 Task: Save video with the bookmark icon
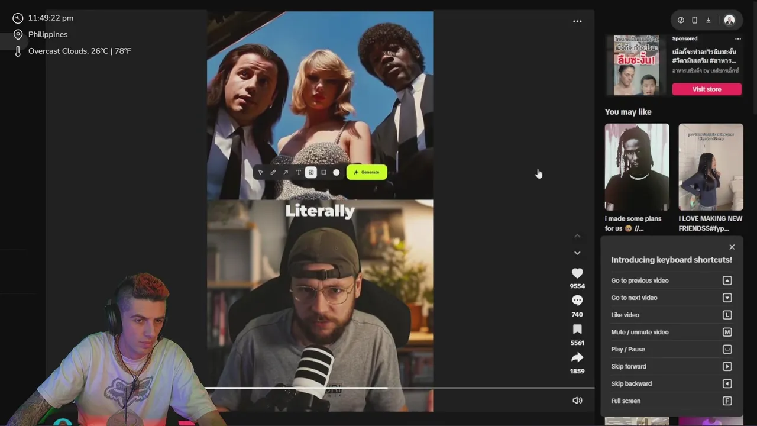coord(577,329)
